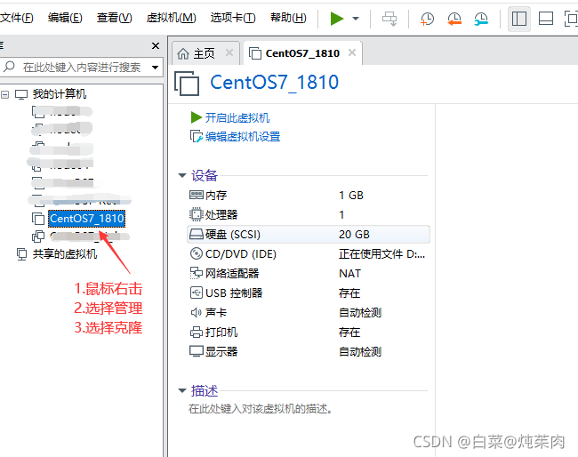
Task: Open the snapshot manager wrench clock icon
Action: pos(481,19)
